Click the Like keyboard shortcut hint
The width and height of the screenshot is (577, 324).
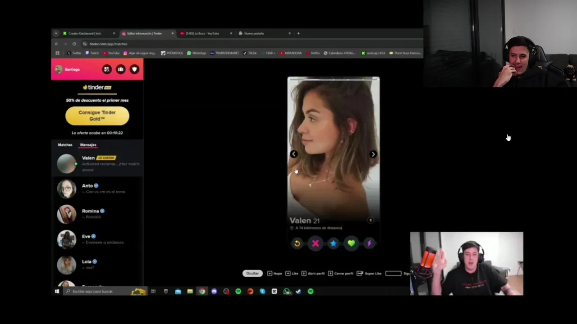click(292, 273)
